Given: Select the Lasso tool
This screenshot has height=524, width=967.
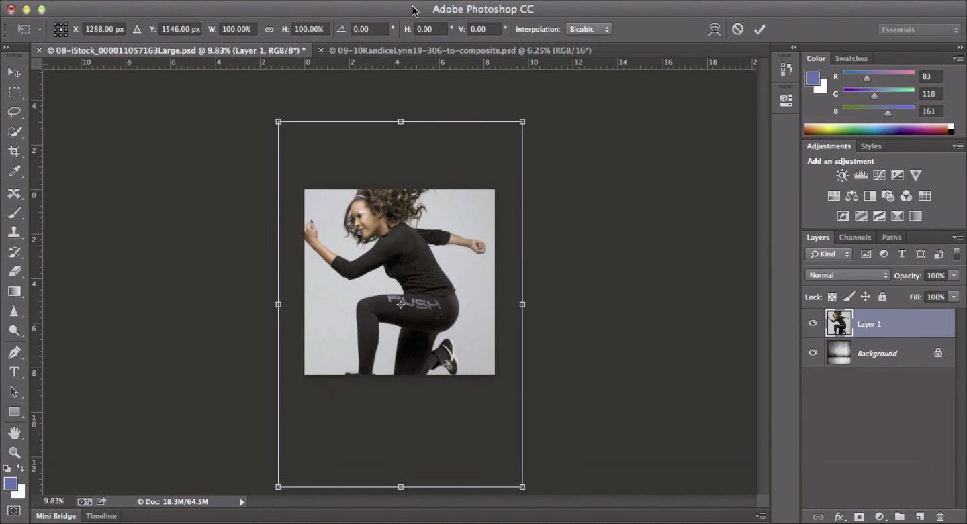Looking at the screenshot, I should coord(14,112).
